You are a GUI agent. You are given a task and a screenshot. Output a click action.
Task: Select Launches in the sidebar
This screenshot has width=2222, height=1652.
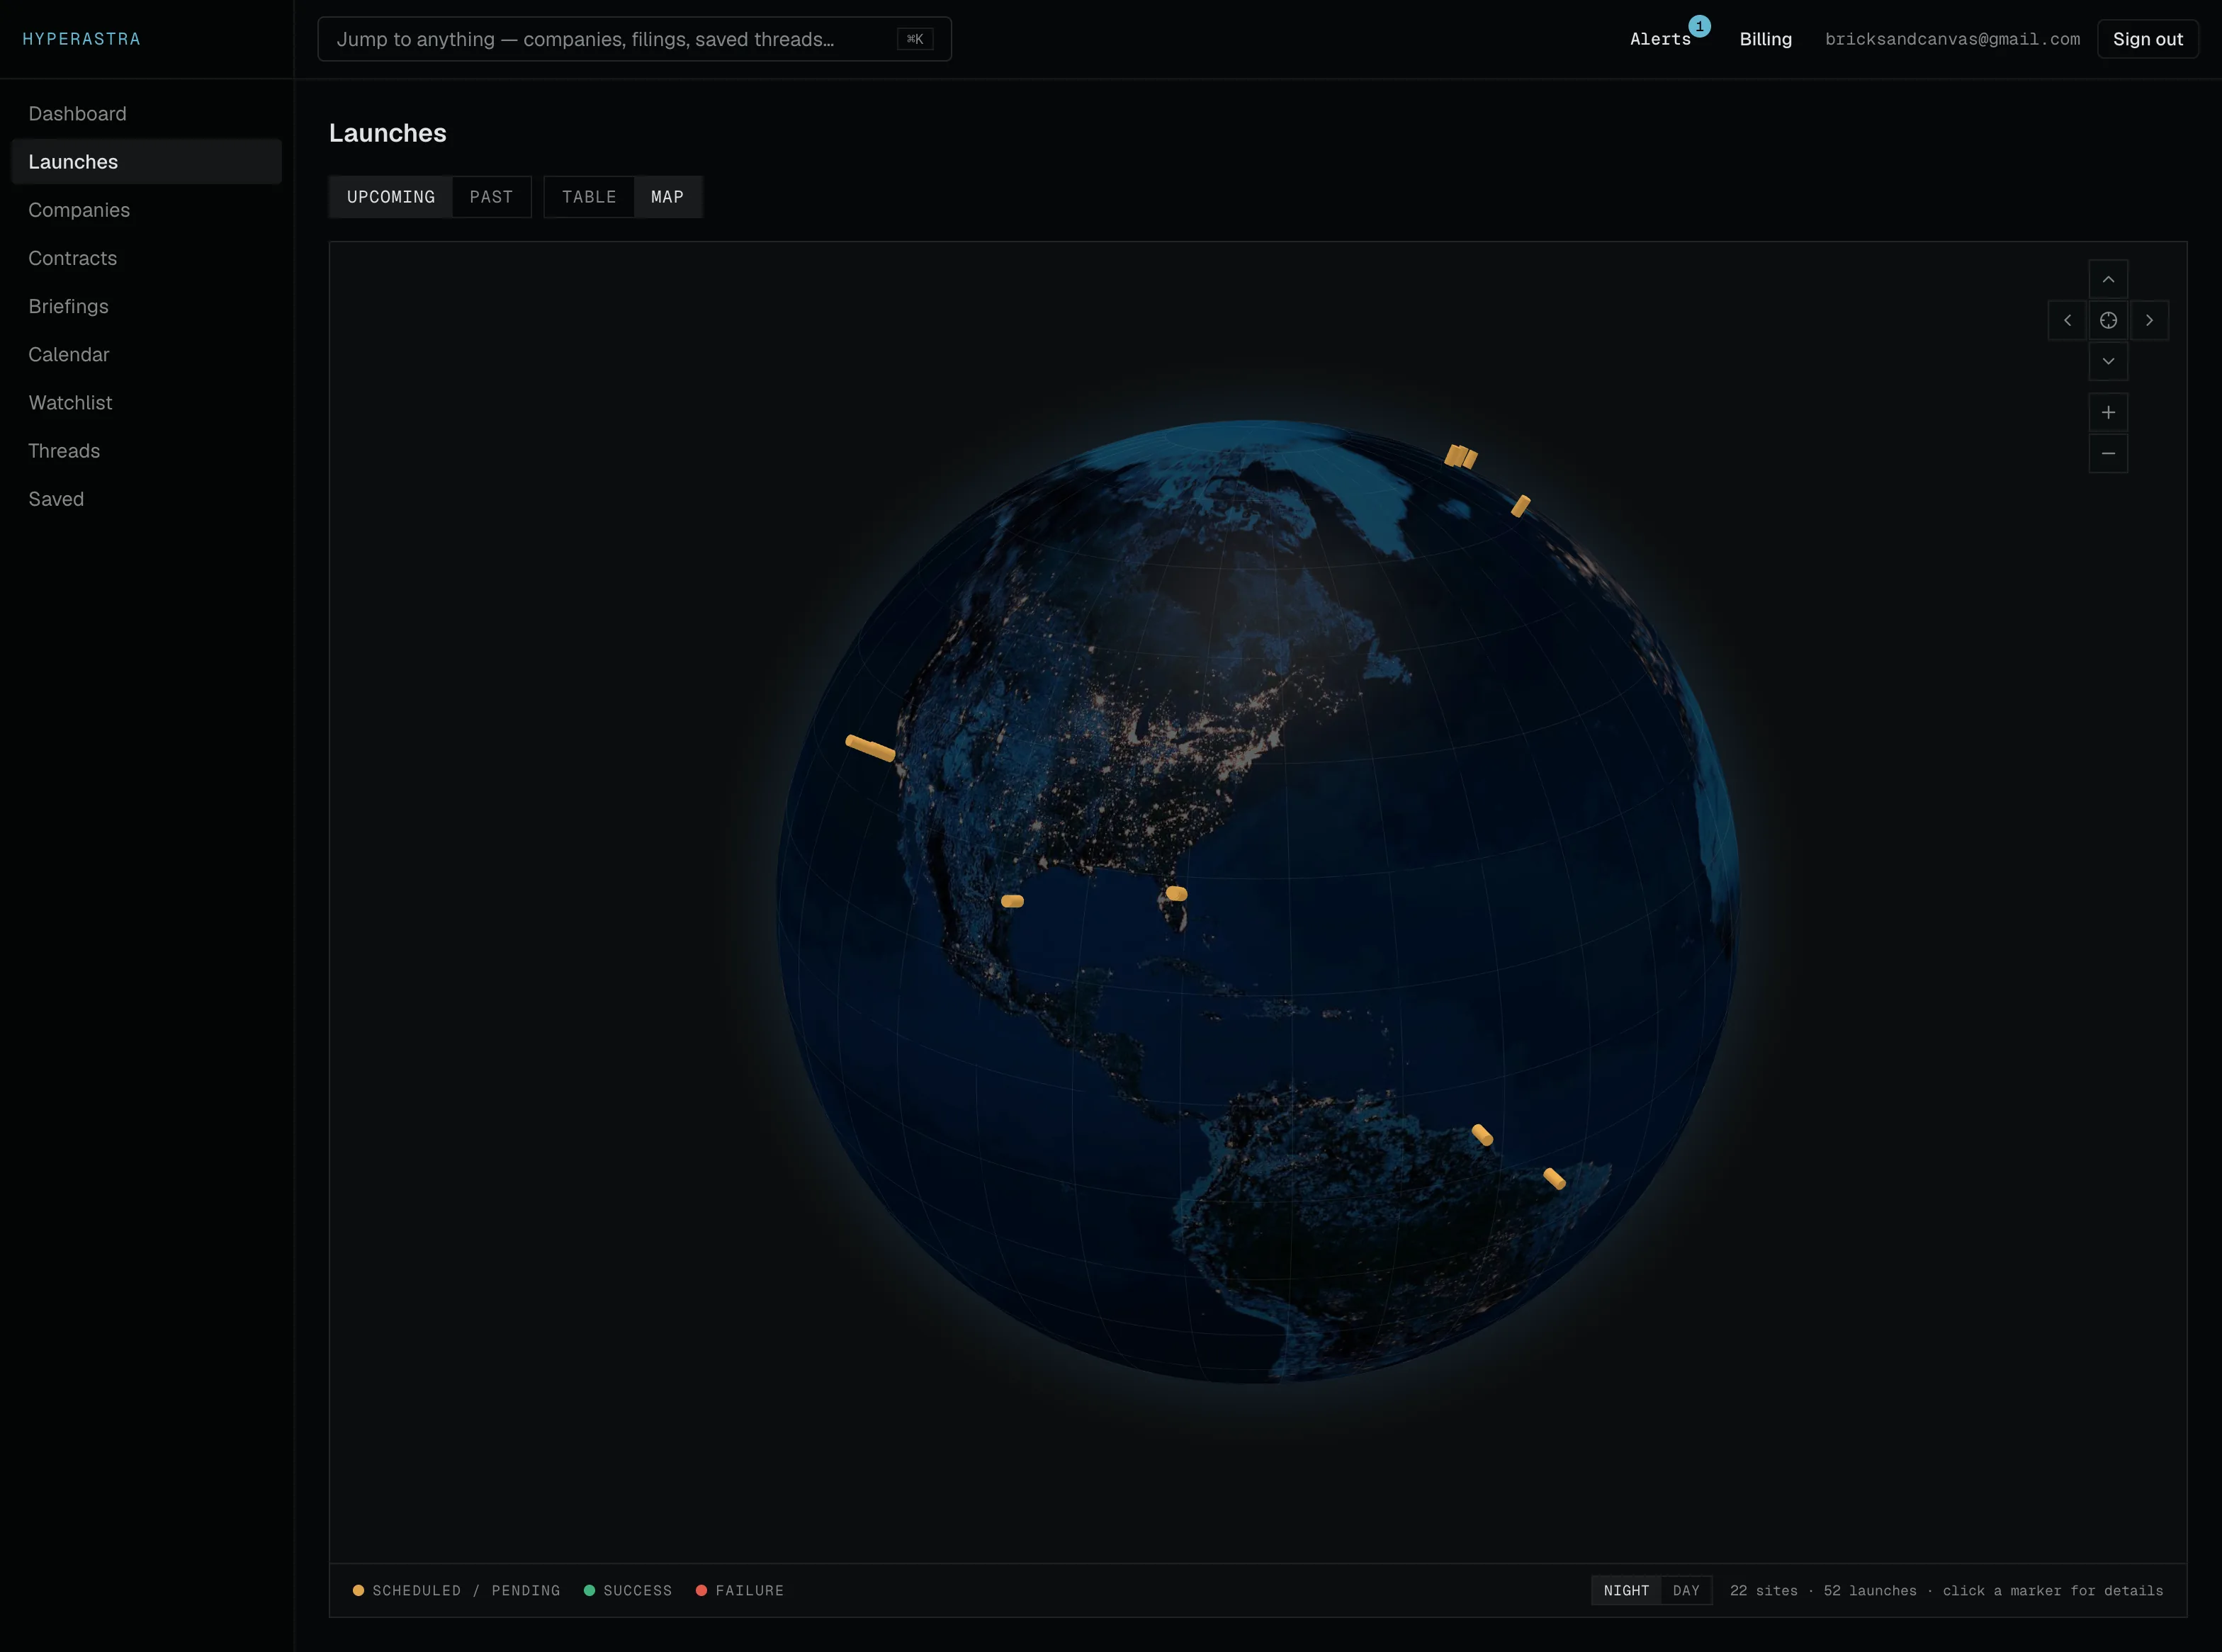pyautogui.click(x=146, y=161)
